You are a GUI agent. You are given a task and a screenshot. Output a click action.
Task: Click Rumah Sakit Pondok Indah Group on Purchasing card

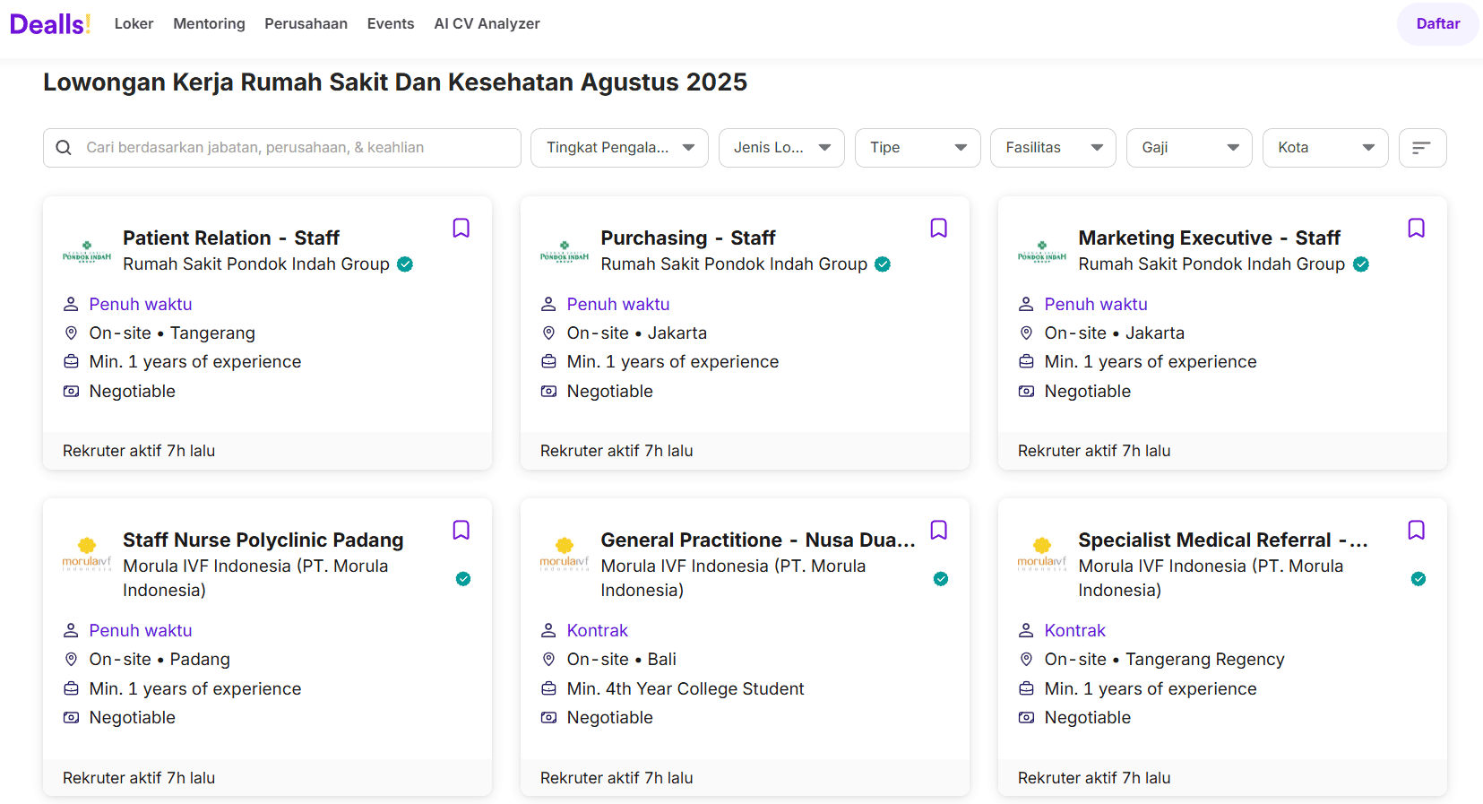(734, 264)
